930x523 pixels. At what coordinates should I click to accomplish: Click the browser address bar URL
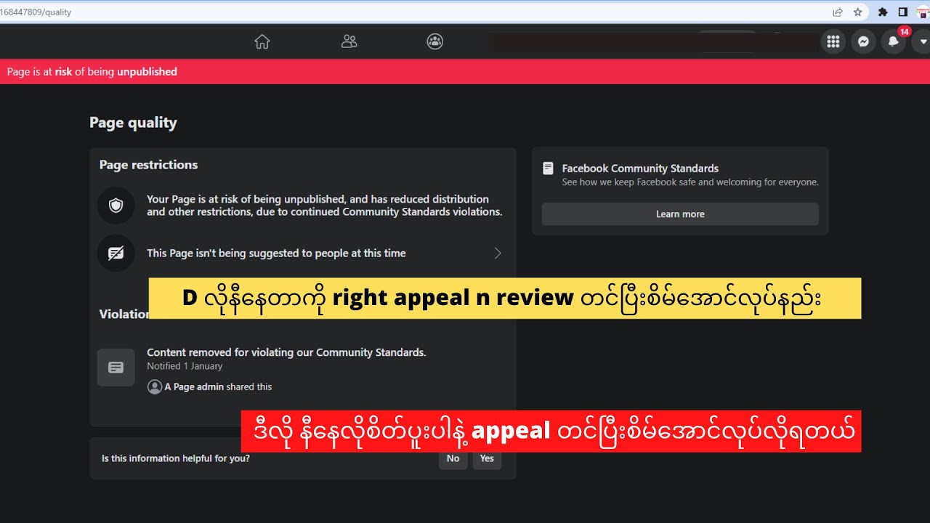tap(36, 12)
